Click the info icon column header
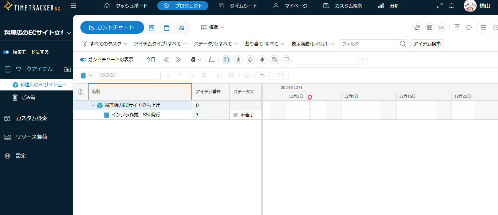Image resolution: width=498 pixels, height=215 pixels. click(x=80, y=92)
